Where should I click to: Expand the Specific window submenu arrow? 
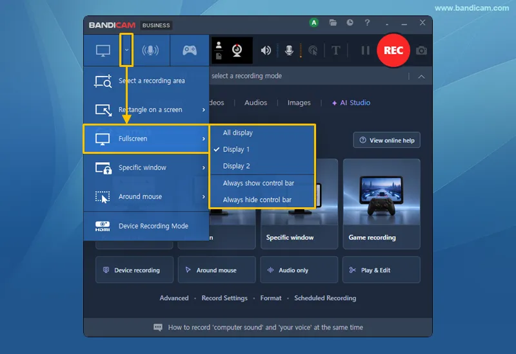[x=204, y=167]
